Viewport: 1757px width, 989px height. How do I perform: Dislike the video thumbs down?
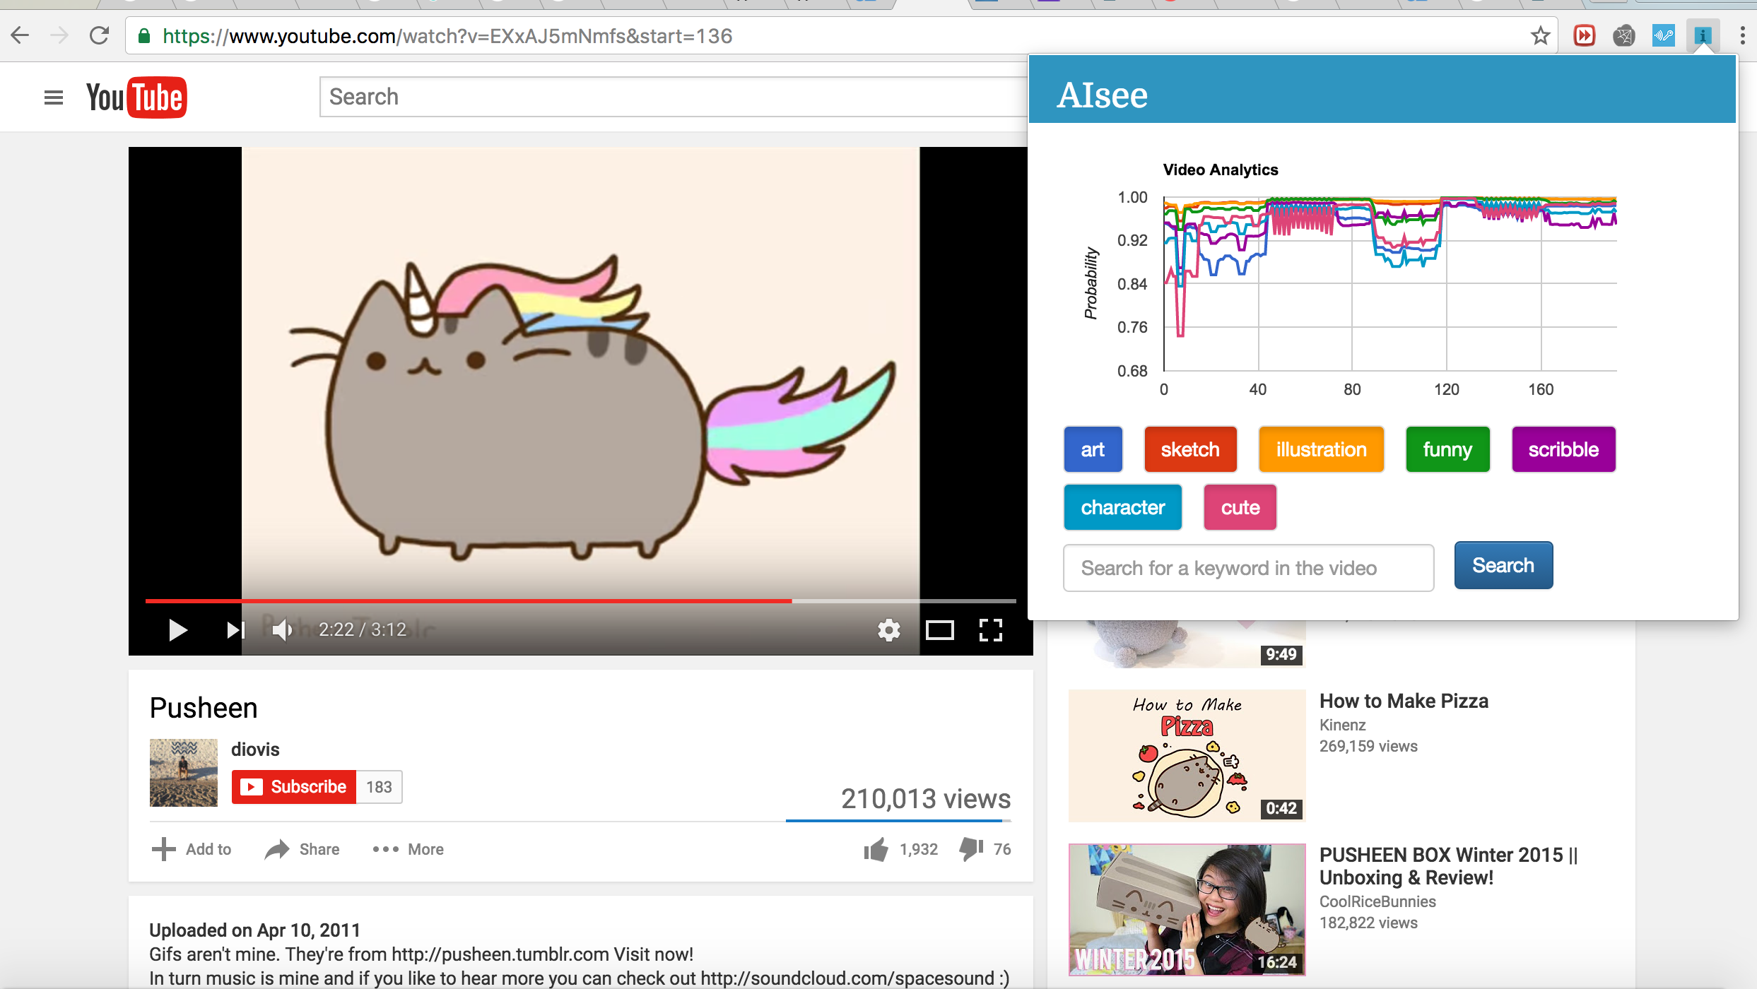coord(971,849)
